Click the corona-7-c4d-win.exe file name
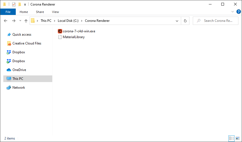 coord(79,31)
